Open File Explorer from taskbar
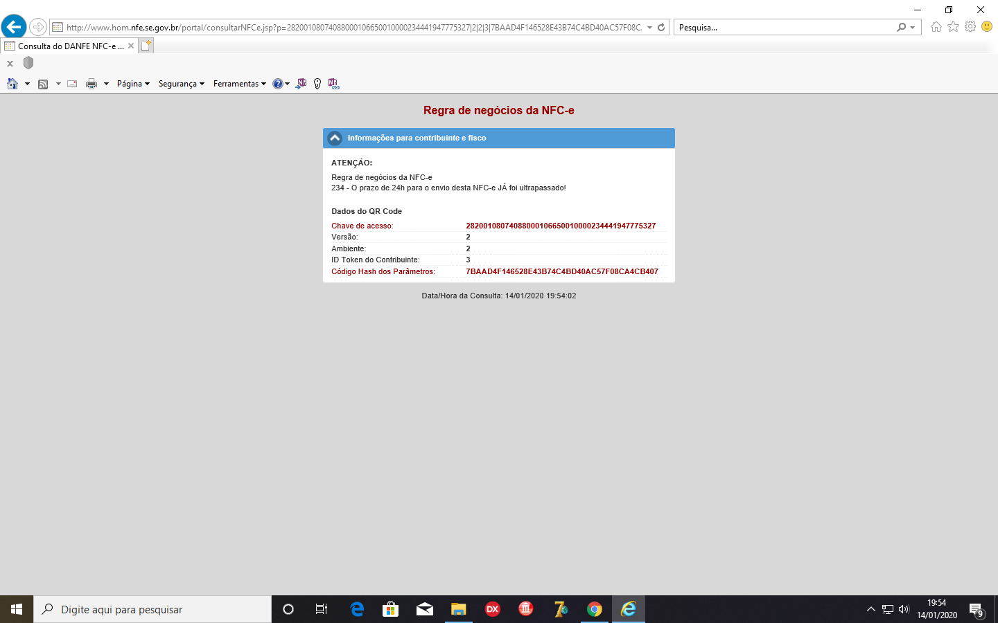Image resolution: width=998 pixels, height=623 pixels. coord(459,609)
